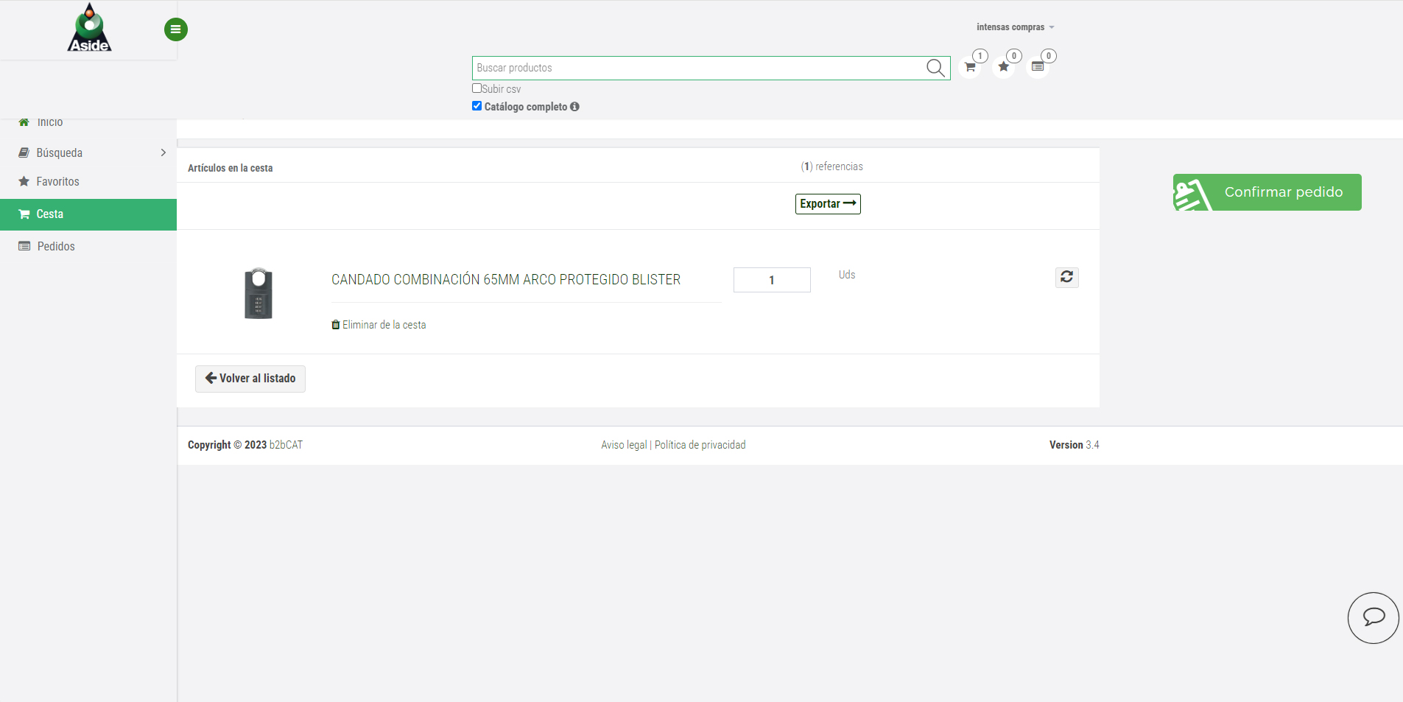Screen dimensions: 1403x702
Task: Click the search magnifying glass icon
Action: point(935,68)
